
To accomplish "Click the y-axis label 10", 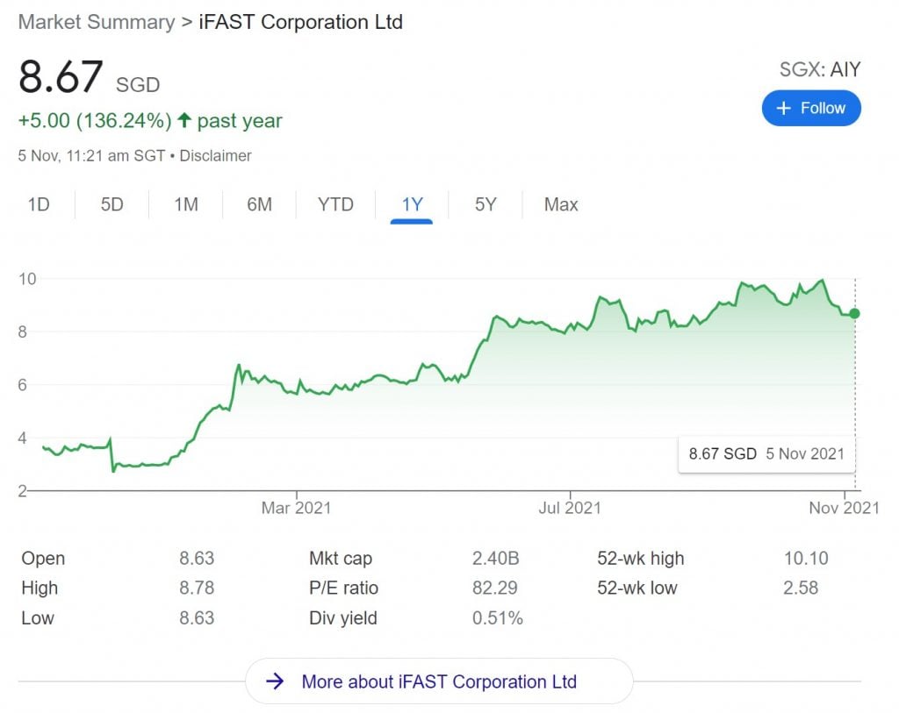I will click(27, 279).
